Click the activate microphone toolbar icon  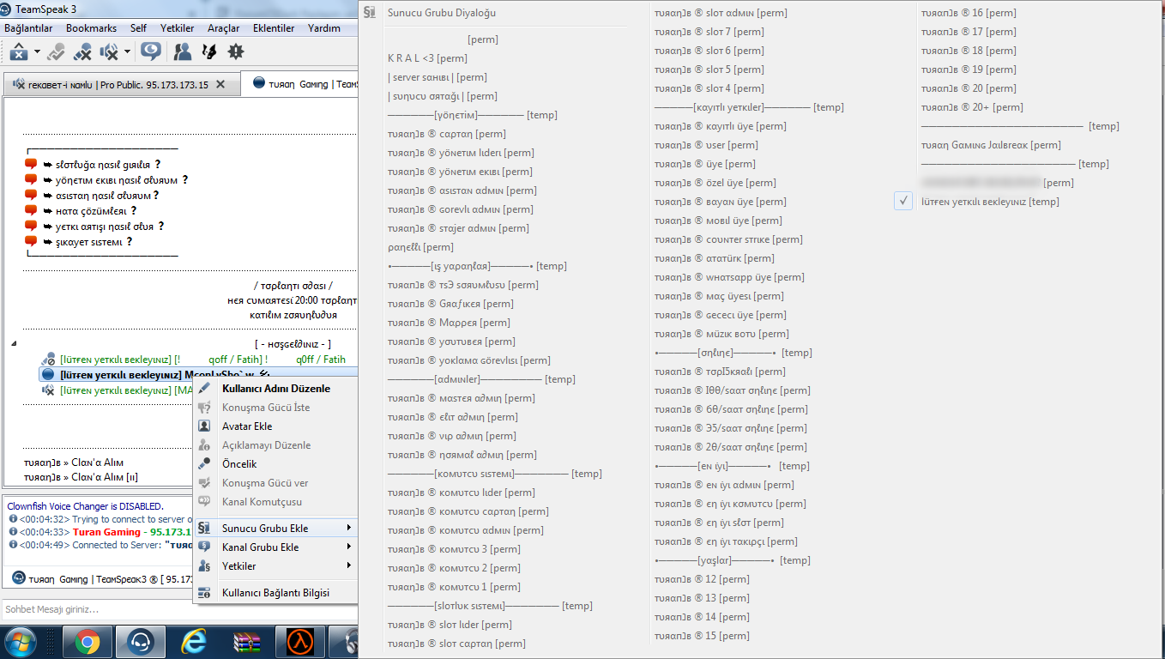57,52
